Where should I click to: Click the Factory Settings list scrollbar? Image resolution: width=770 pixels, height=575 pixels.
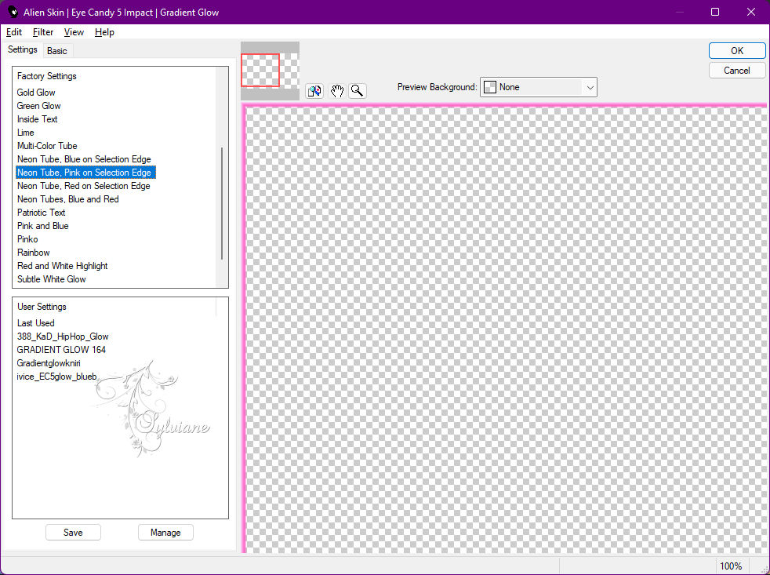coord(222,203)
